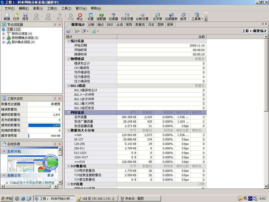
Task: Switch to the 数据包 tab
Action: 140,24
